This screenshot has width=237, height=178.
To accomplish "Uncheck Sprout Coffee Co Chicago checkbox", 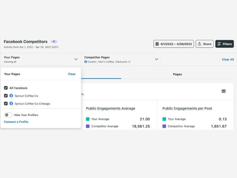I will (6, 104).
